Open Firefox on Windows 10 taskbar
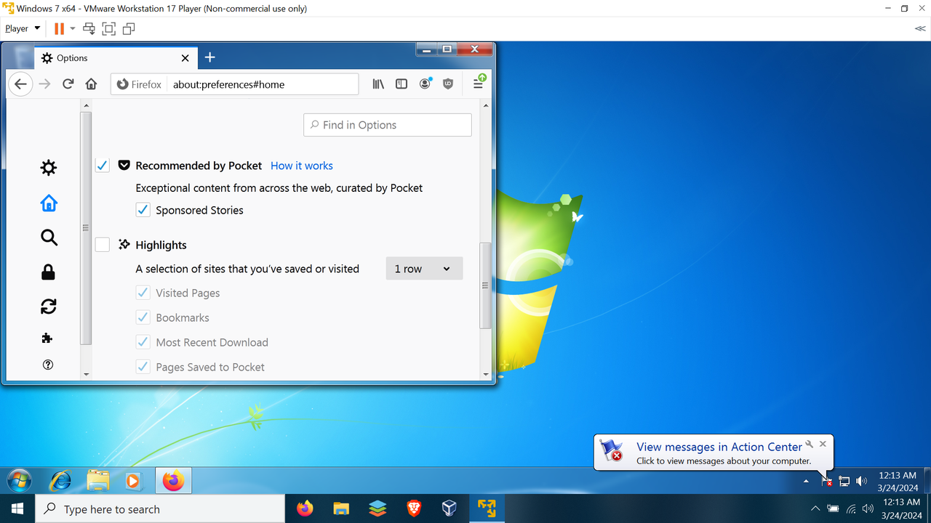931x523 pixels. tap(305, 508)
